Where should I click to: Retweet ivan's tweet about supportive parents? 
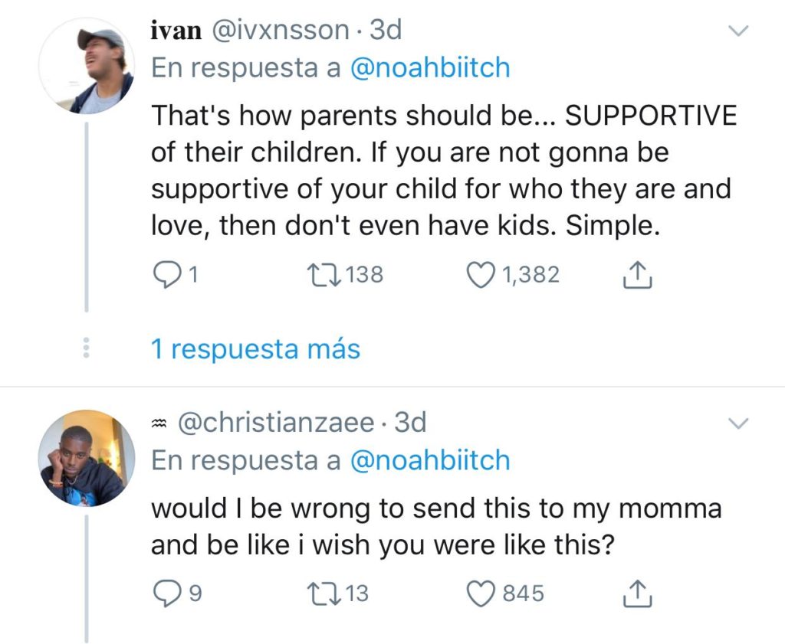[319, 275]
